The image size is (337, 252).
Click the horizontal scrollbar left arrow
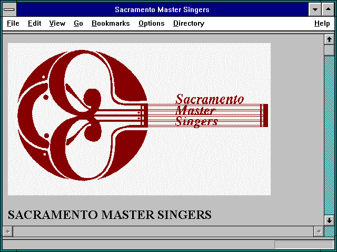pos(8,232)
